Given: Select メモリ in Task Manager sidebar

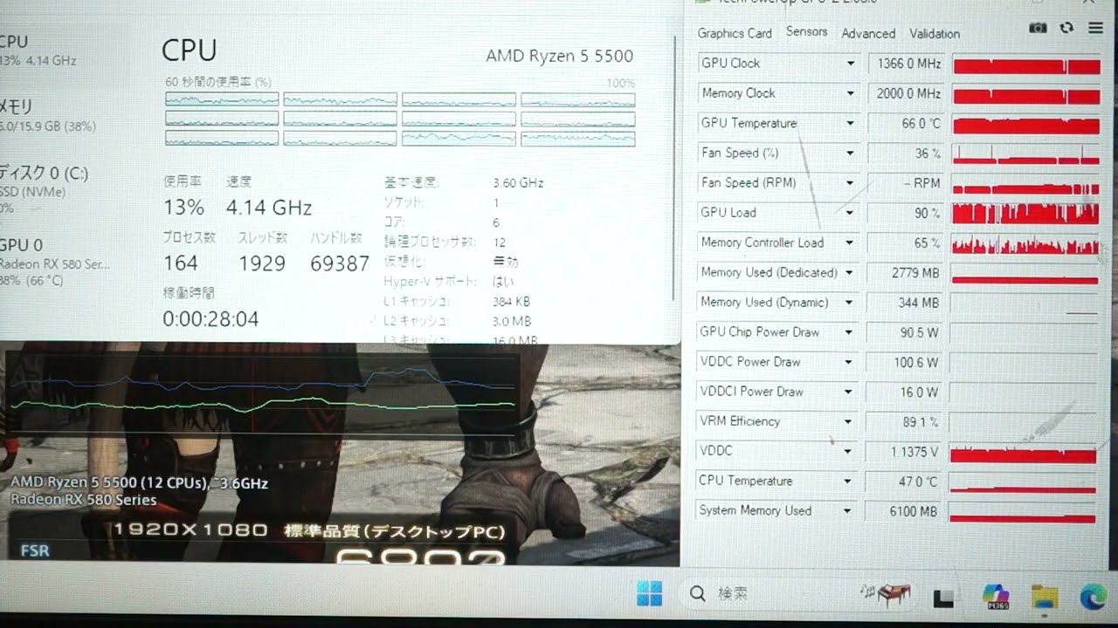Looking at the screenshot, I should pyautogui.click(x=61, y=115).
